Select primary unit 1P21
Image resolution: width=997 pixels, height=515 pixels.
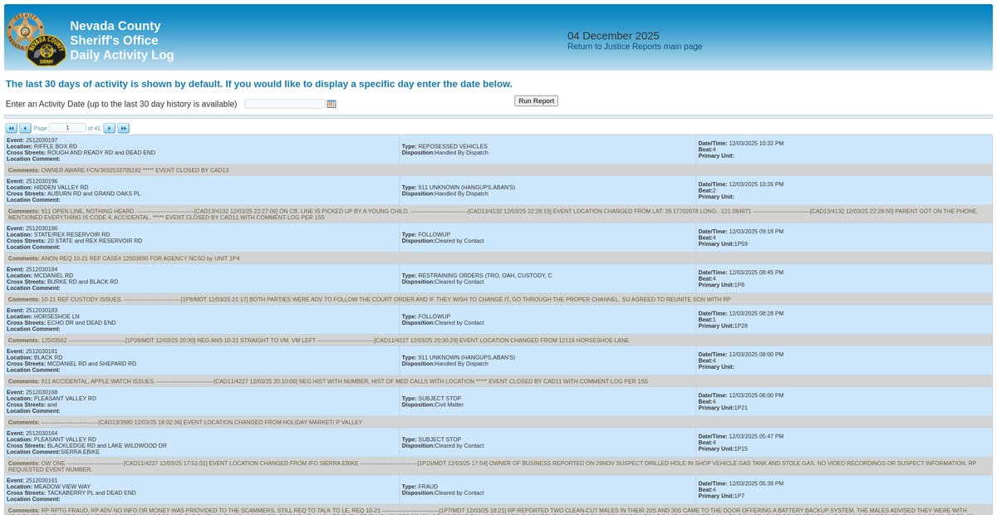click(741, 408)
